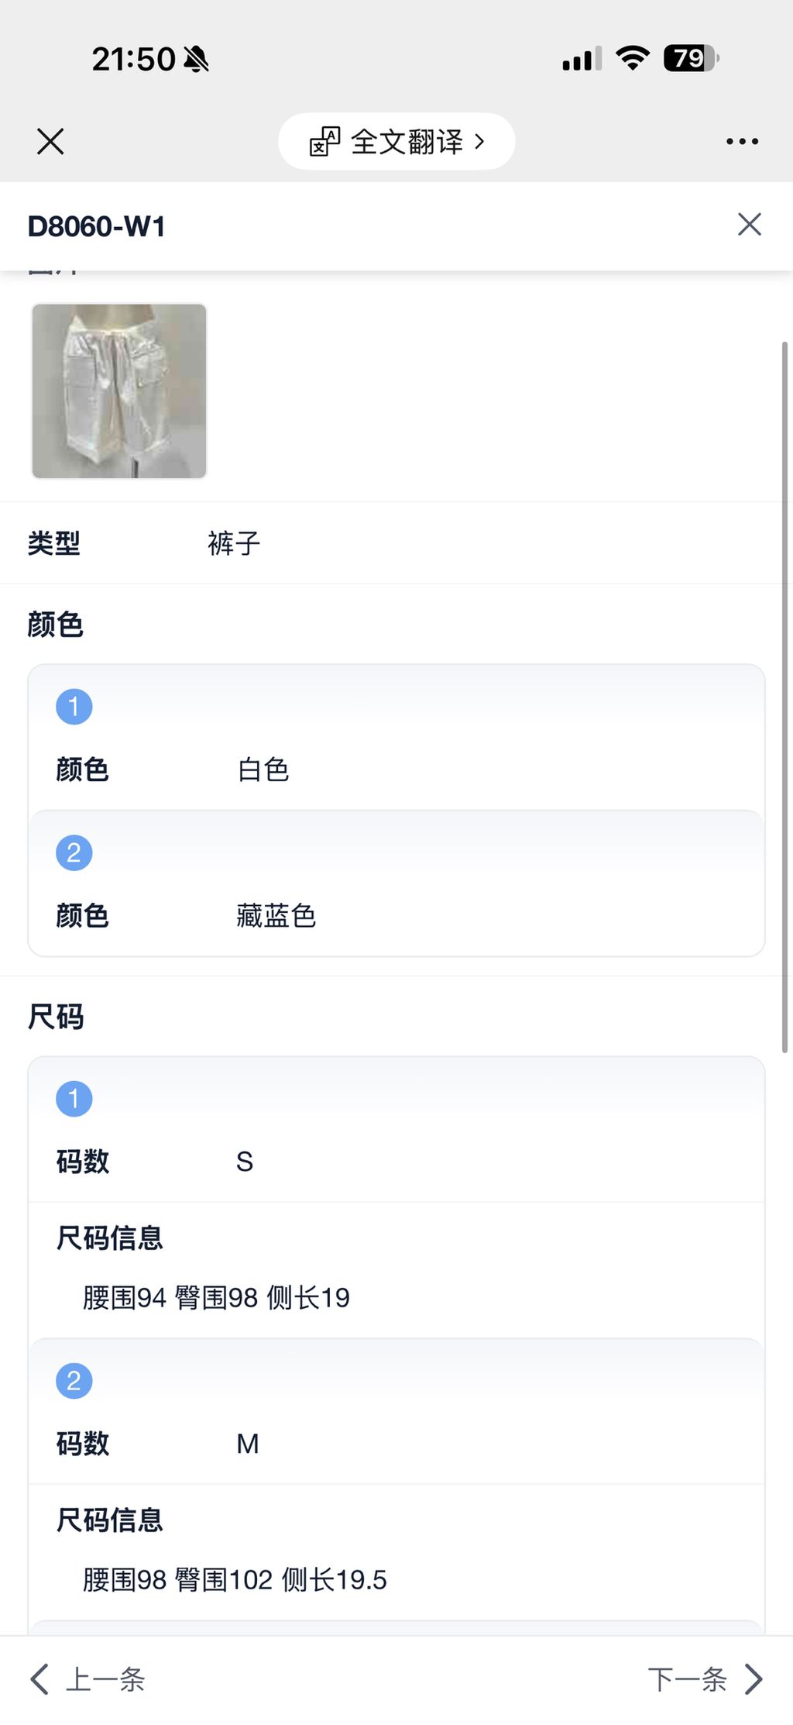Select color entry number 1 badge
The height and width of the screenshot is (1725, 793).
click(74, 707)
